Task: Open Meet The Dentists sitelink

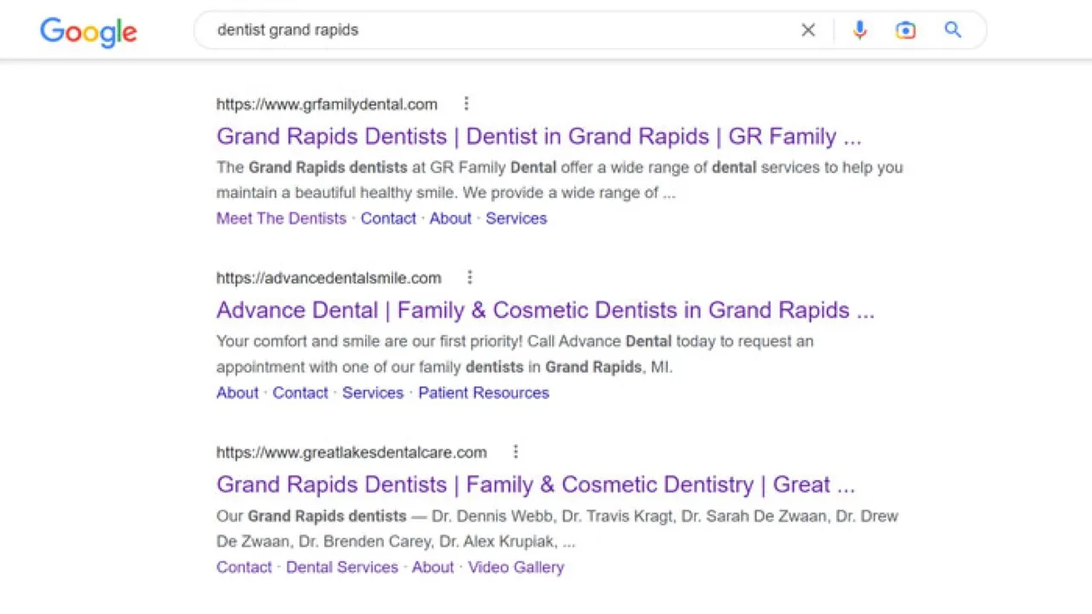Action: [282, 218]
